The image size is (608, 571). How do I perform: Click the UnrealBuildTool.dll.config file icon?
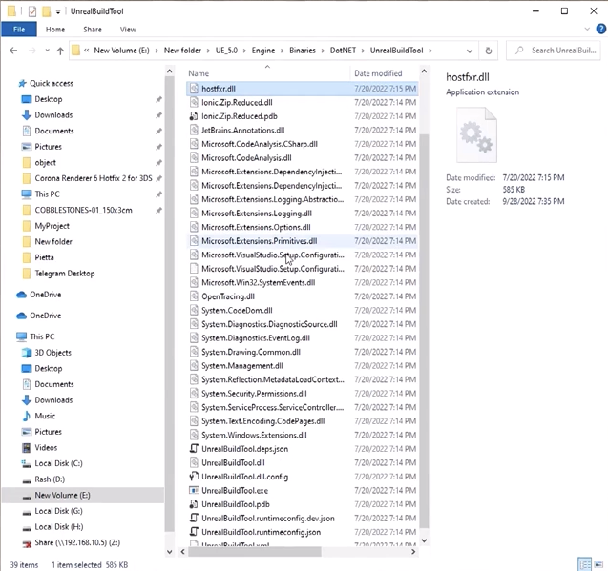[x=194, y=477]
